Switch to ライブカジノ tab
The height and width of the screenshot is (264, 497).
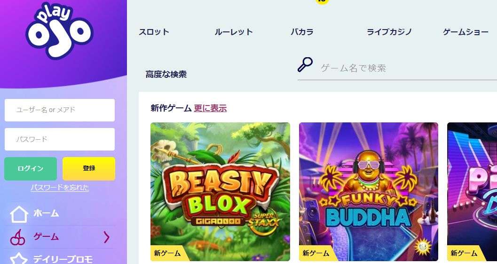389,32
